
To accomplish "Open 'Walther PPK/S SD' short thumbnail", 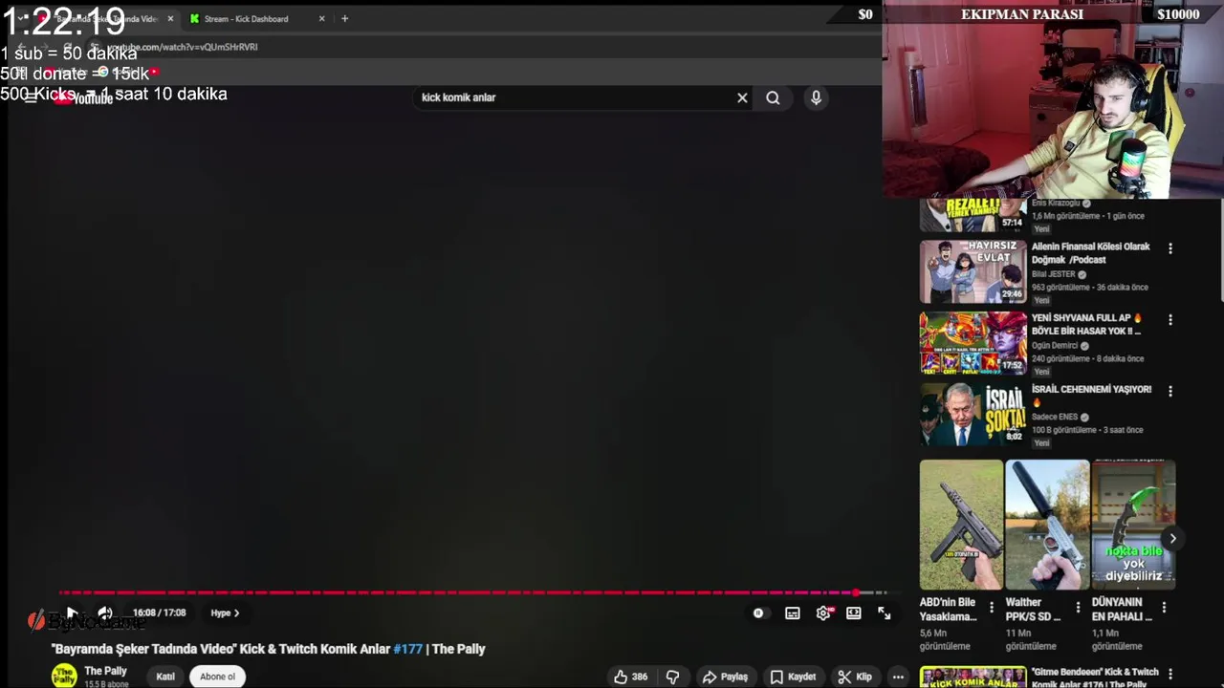I will click(1047, 525).
